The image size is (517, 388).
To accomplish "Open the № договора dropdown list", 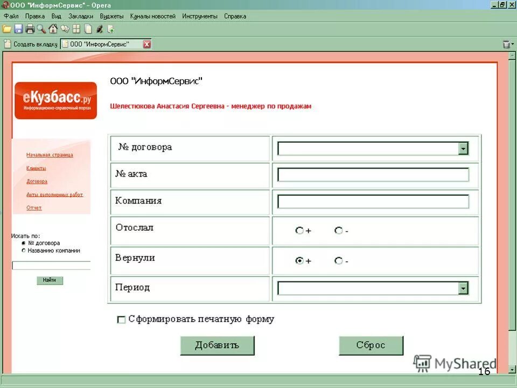I will pyautogui.click(x=463, y=148).
